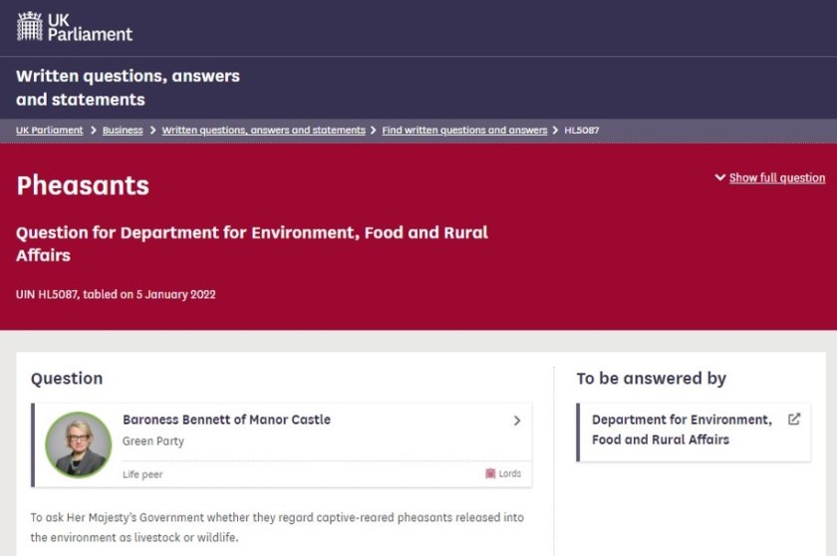This screenshot has width=837, height=556.
Task: Select the 'Written questions, answers and statements' breadcrumb
Action: (x=263, y=131)
